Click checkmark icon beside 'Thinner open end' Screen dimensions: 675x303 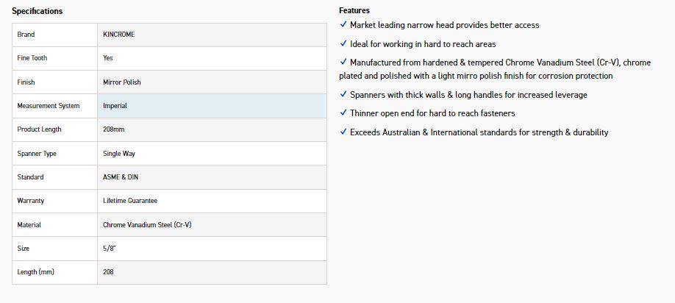pyautogui.click(x=343, y=113)
